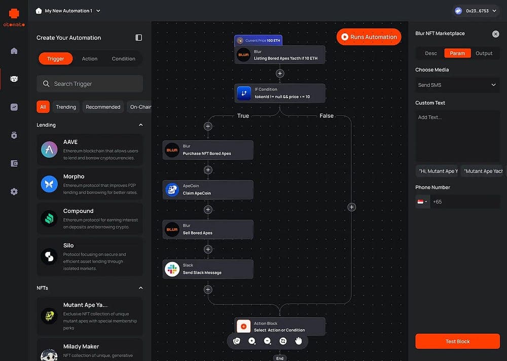
Task: Click the zoom in canvas tool
Action: click(x=252, y=341)
